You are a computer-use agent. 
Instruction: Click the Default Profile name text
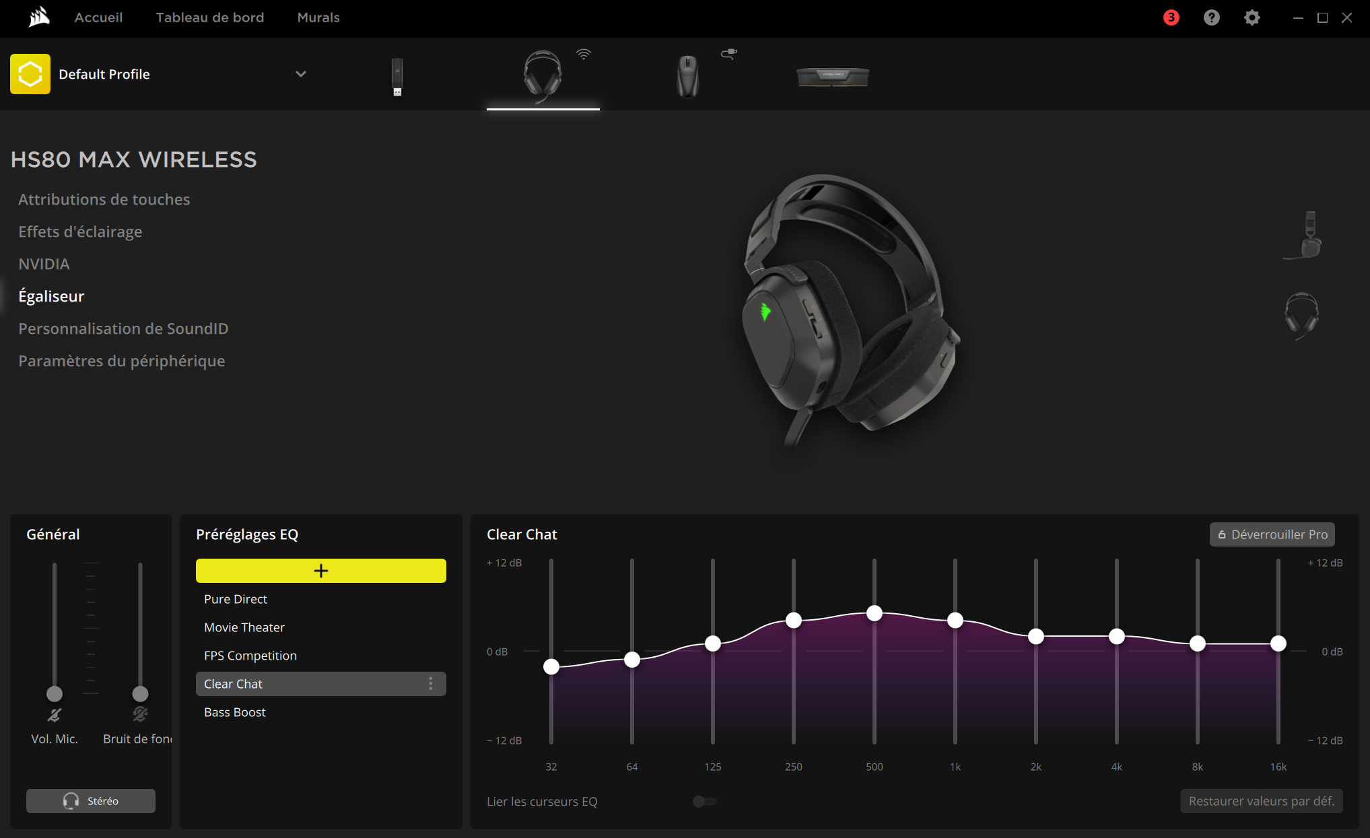[104, 74]
